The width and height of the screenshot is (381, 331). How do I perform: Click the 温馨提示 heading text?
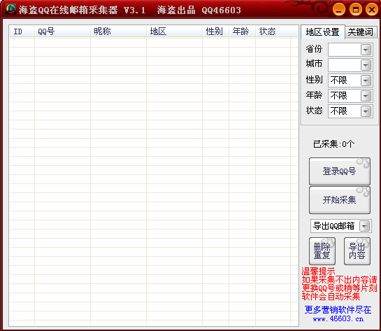tap(318, 271)
